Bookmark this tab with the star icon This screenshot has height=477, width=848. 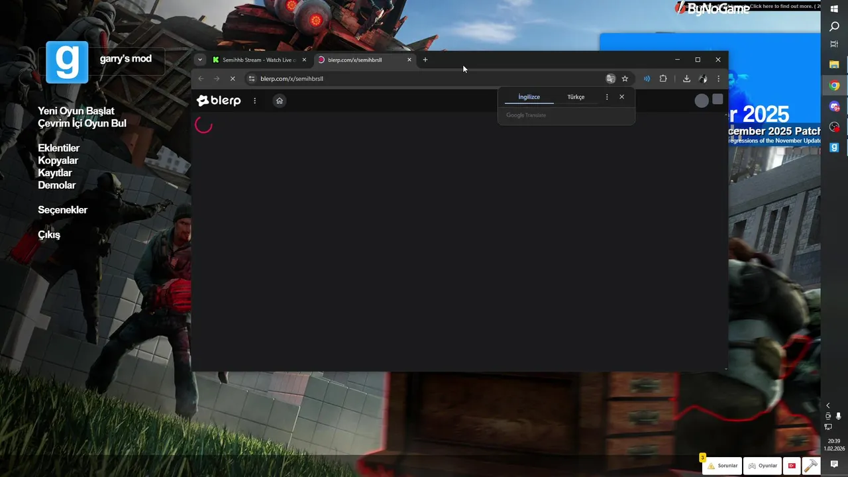pyautogui.click(x=625, y=79)
